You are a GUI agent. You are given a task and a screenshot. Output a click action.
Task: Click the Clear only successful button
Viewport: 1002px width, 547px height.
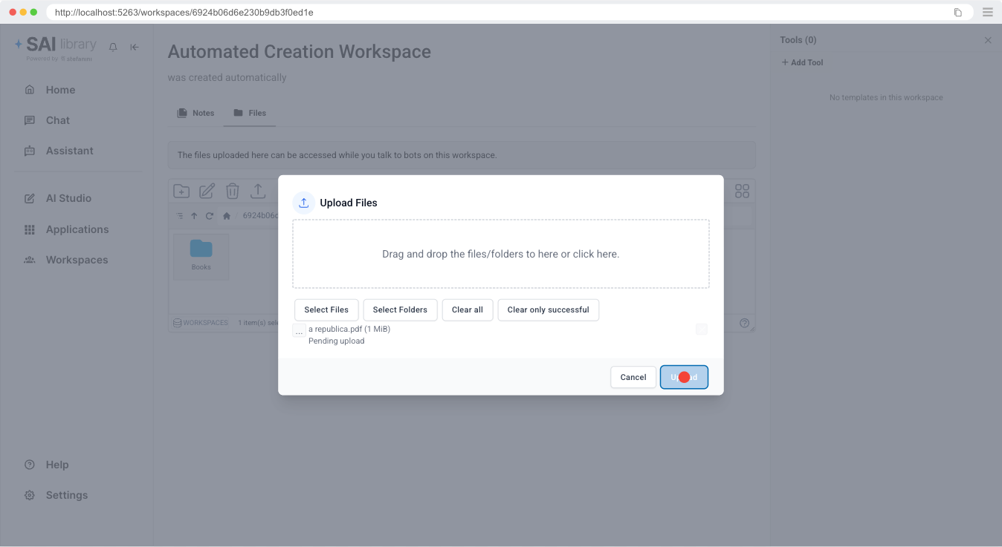tap(548, 309)
